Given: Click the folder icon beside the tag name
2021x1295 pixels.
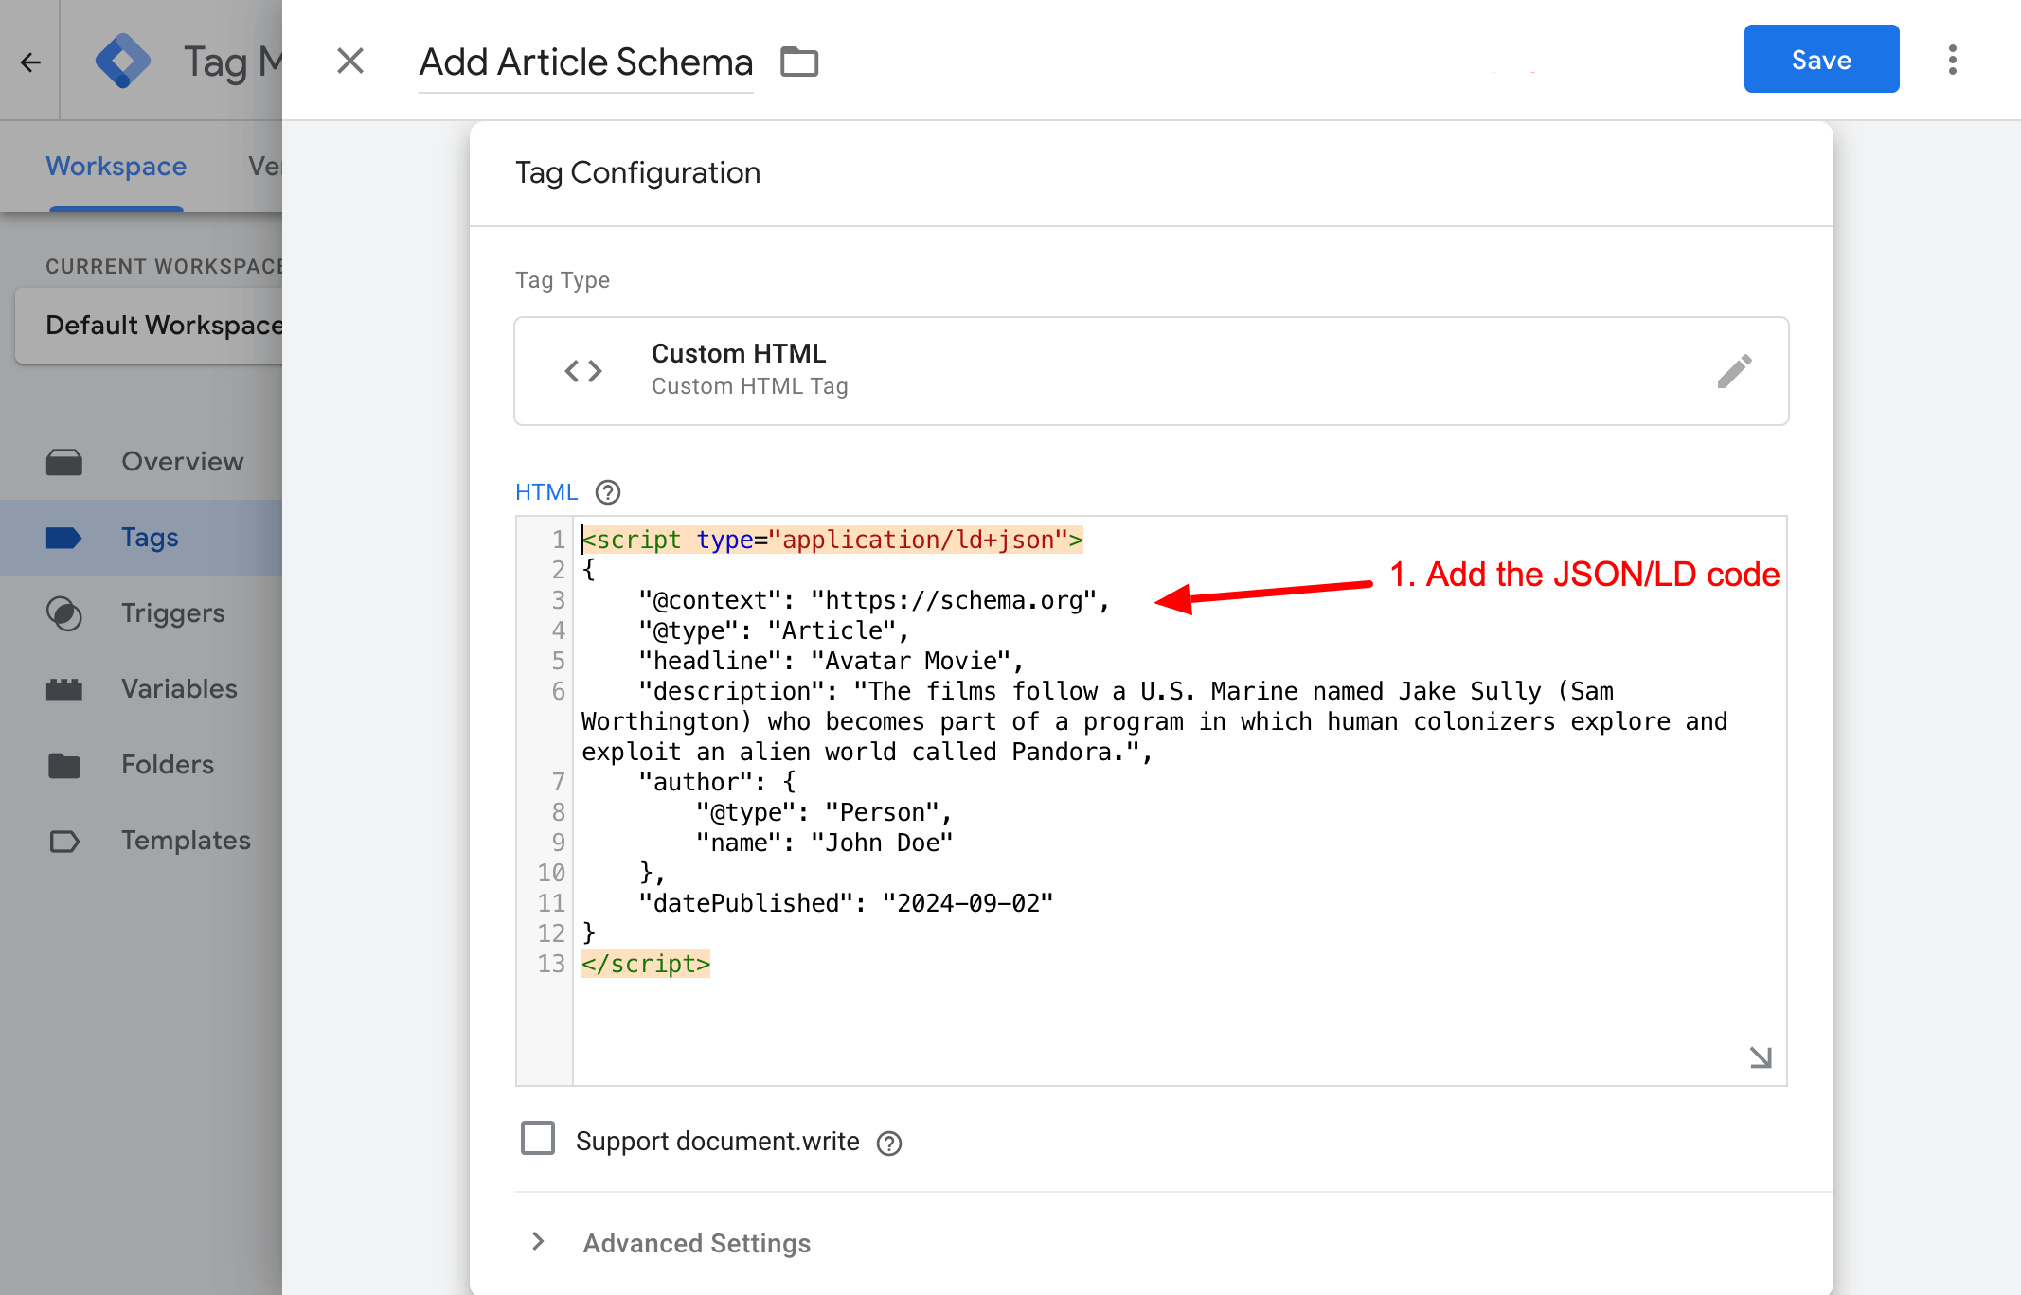Looking at the screenshot, I should pos(798,61).
